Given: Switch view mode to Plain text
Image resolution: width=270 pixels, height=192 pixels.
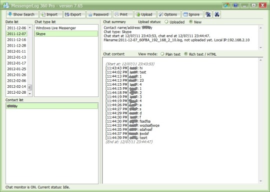Looking at the screenshot, I should pyautogui.click(x=162, y=54).
